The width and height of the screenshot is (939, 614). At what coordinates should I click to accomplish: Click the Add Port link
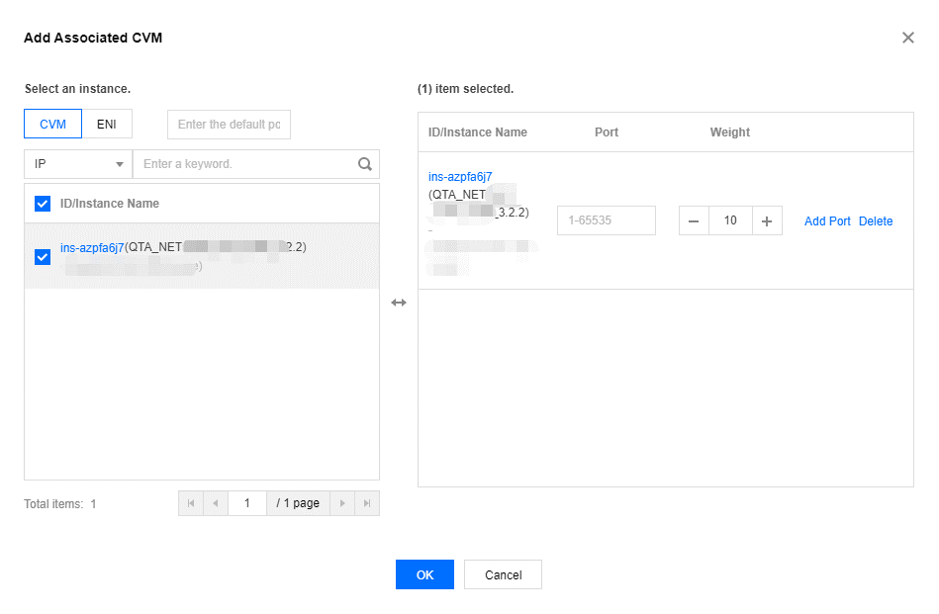pyautogui.click(x=827, y=220)
